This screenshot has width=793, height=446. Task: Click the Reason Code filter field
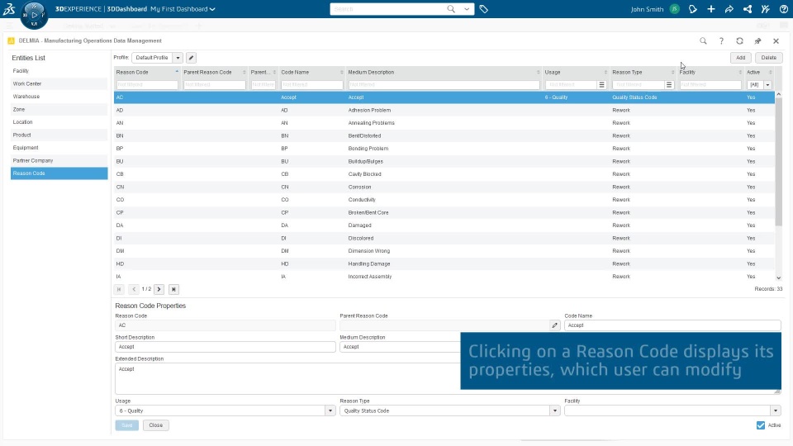[147, 85]
